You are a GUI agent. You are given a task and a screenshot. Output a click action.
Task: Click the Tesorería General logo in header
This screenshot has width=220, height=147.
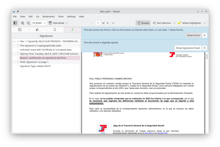click(x=181, y=55)
